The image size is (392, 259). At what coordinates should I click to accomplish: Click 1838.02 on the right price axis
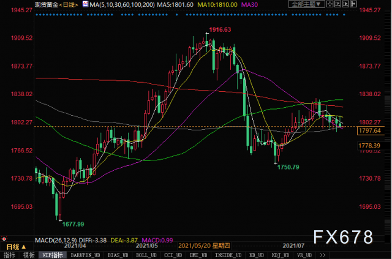(x=370, y=94)
